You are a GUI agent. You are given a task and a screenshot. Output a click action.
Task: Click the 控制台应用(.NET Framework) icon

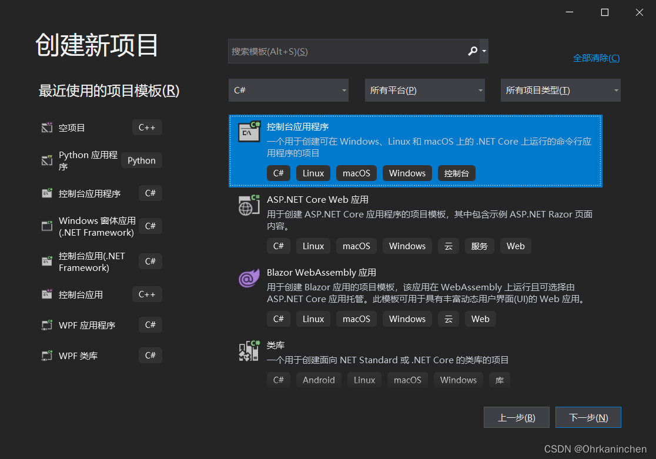coord(47,261)
